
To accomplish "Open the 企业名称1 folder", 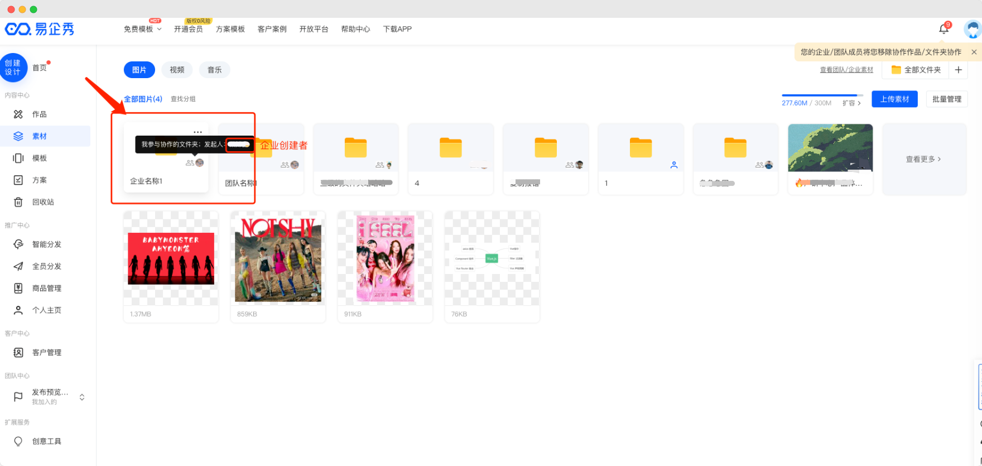I will coord(166,158).
